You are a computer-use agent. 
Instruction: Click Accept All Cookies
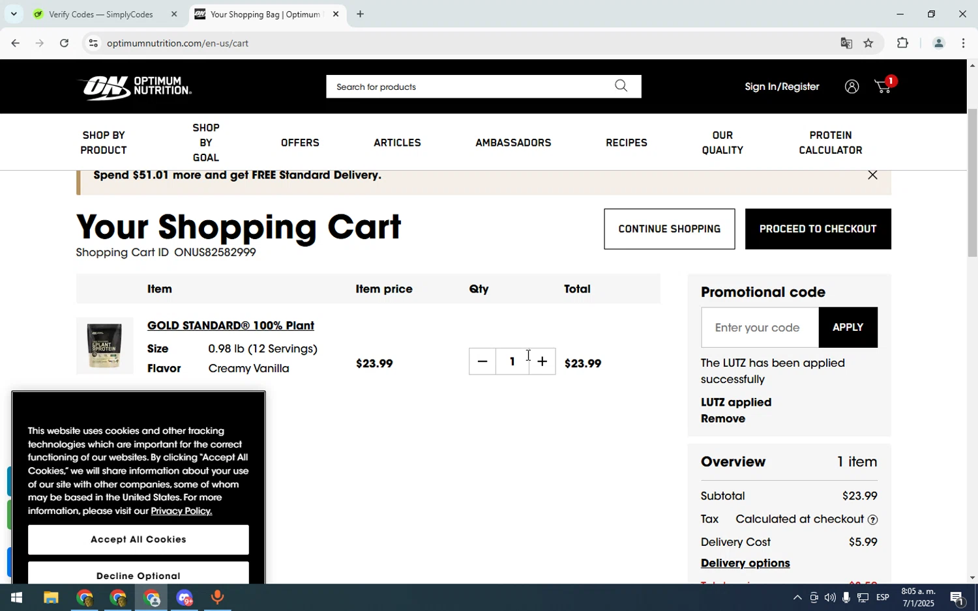click(138, 539)
